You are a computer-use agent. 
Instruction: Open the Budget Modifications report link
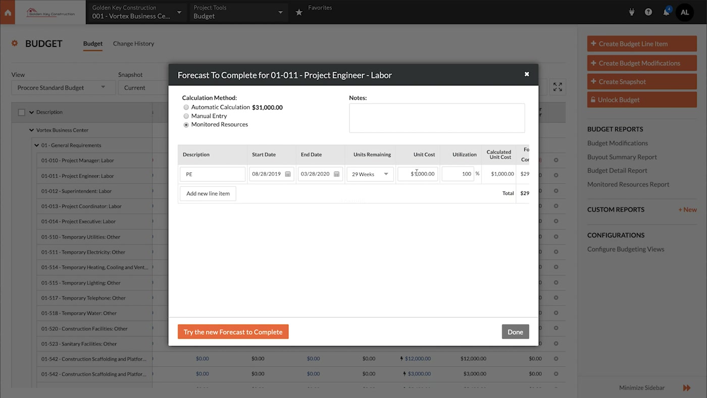pos(618,143)
